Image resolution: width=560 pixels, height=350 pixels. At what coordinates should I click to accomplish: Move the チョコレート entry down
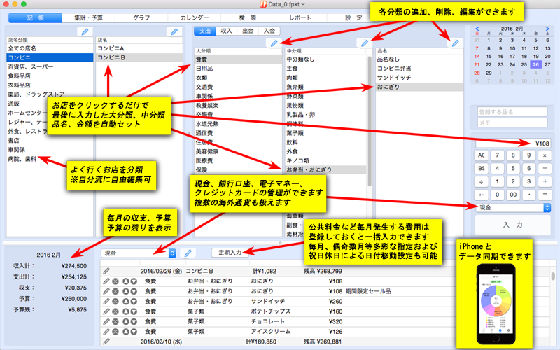pos(134,321)
